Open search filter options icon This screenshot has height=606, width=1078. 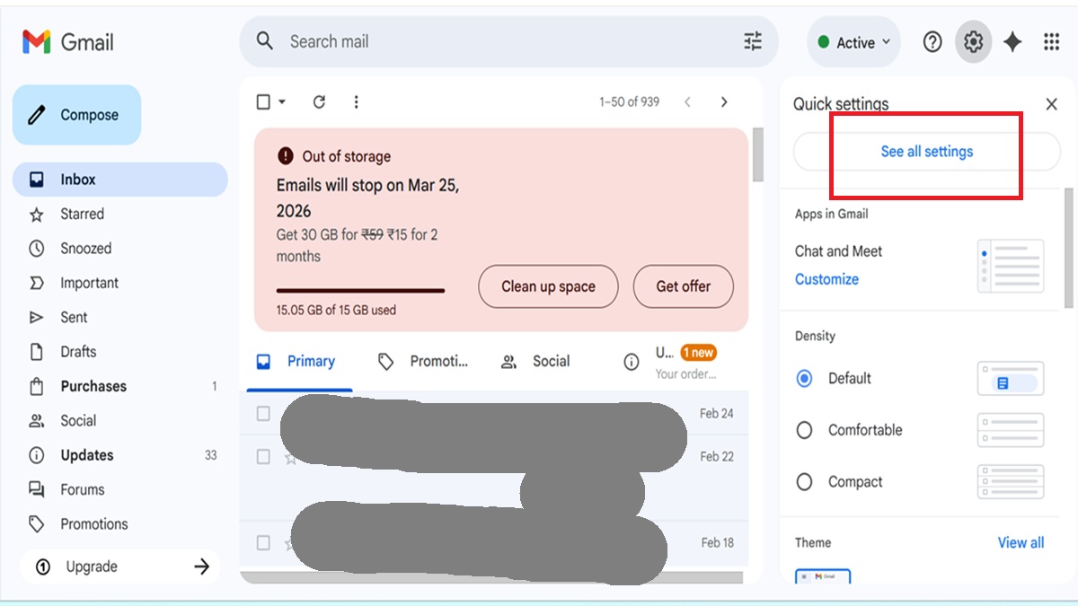[x=752, y=41]
